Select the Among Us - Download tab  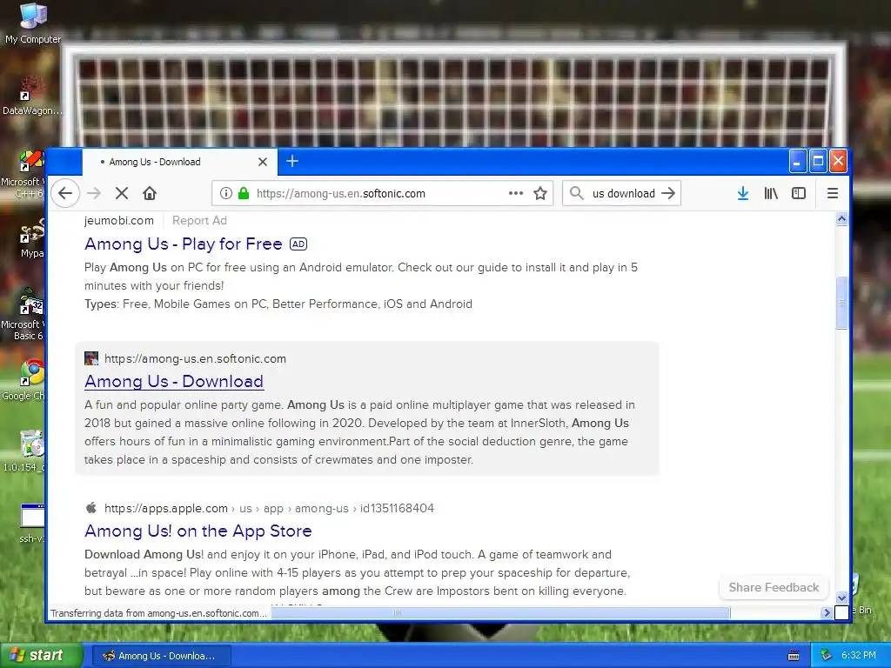180,162
